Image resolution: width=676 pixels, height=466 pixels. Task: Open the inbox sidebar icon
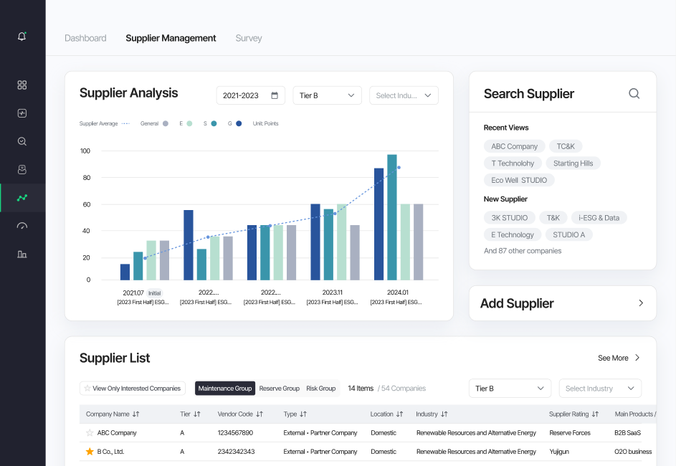click(22, 169)
